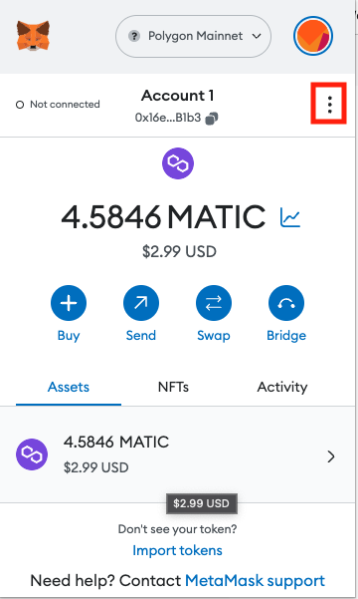Click the Not connected status indicator
This screenshot has height=599, width=358.
tap(58, 105)
